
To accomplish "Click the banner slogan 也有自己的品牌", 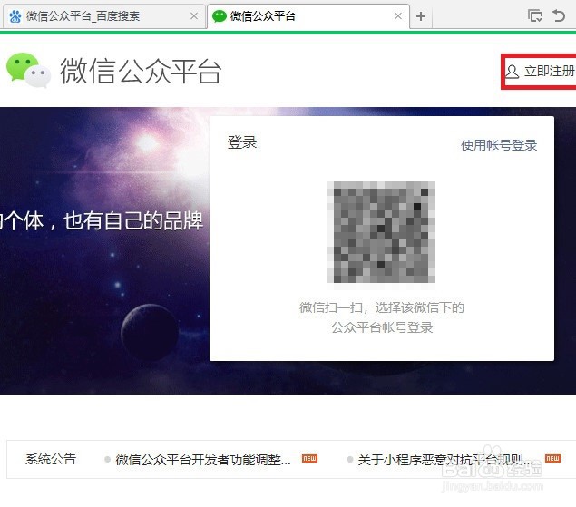I will (133, 220).
